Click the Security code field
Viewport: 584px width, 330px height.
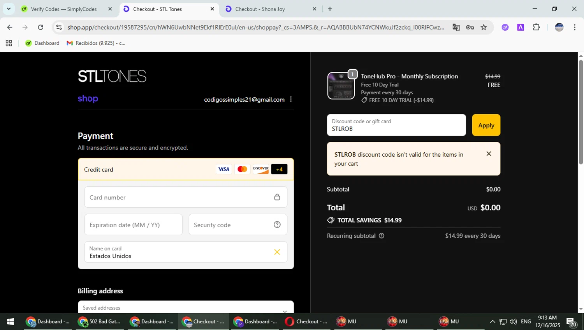tap(238, 224)
